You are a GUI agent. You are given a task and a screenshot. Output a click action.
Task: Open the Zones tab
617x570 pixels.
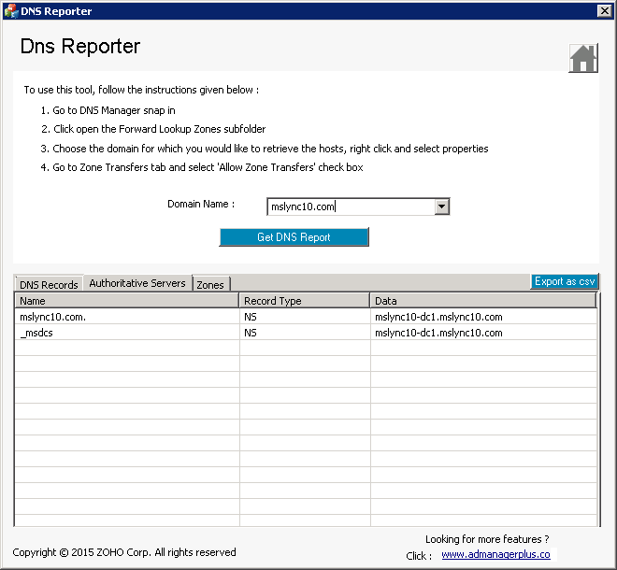tap(210, 284)
